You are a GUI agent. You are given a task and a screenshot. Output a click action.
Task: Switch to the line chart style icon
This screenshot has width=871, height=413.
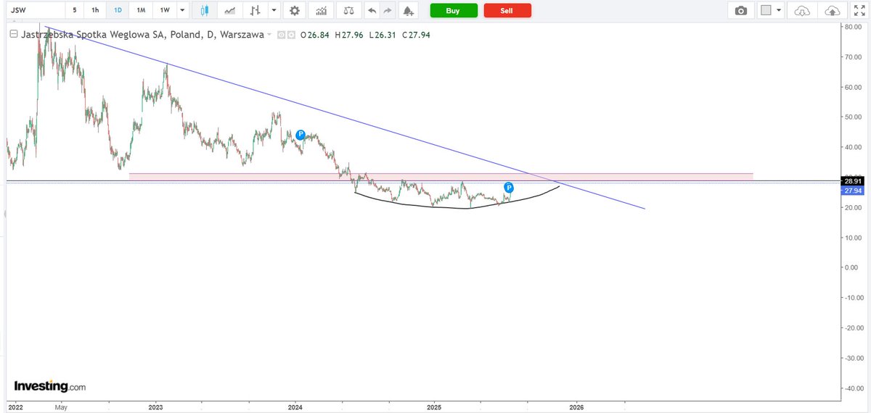pyautogui.click(x=230, y=11)
